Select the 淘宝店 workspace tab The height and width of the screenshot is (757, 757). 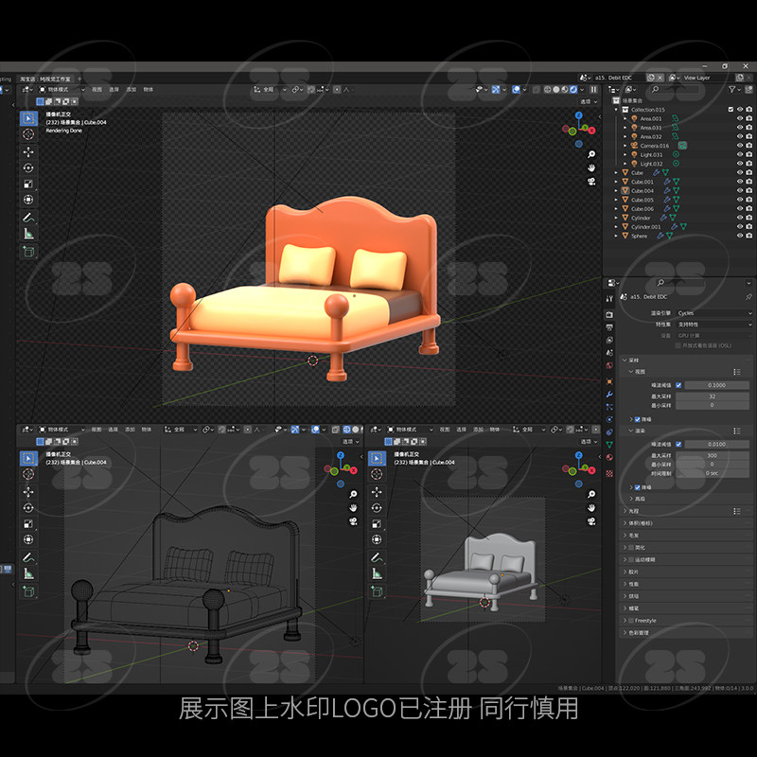[x=44, y=79]
